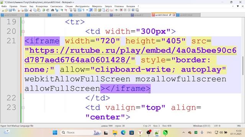Image resolution: width=245 pixels, height=137 pixels.
Task: Toggle the pin on the urok03.html tab
Action: pos(170,15)
